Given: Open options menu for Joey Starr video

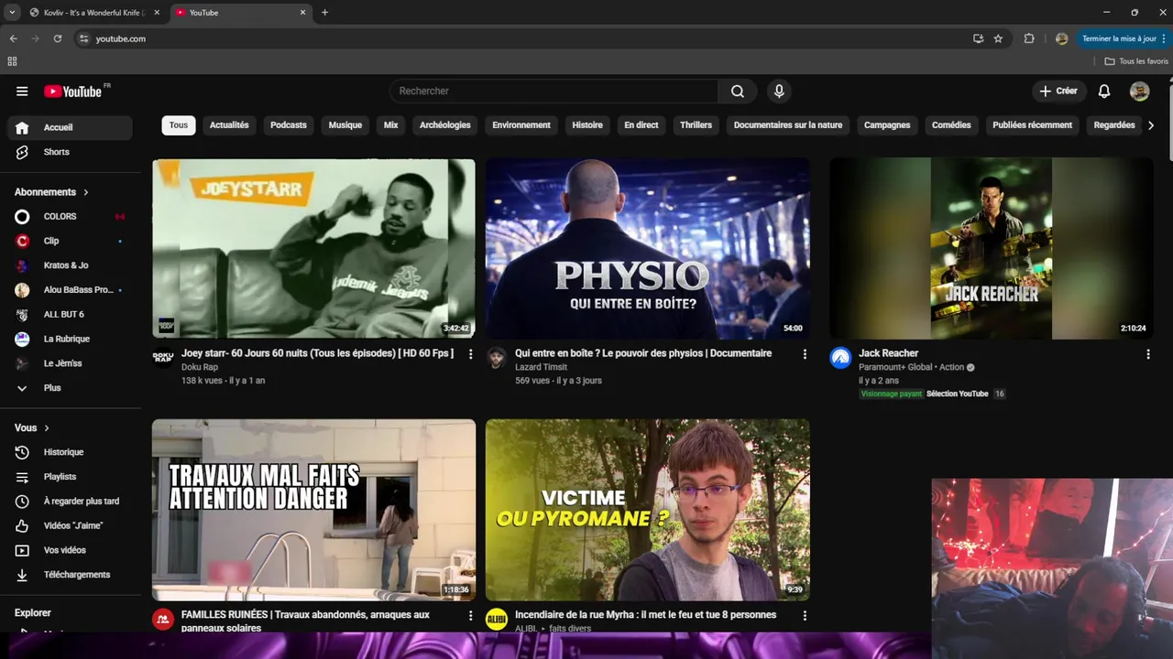Looking at the screenshot, I should coord(471,354).
